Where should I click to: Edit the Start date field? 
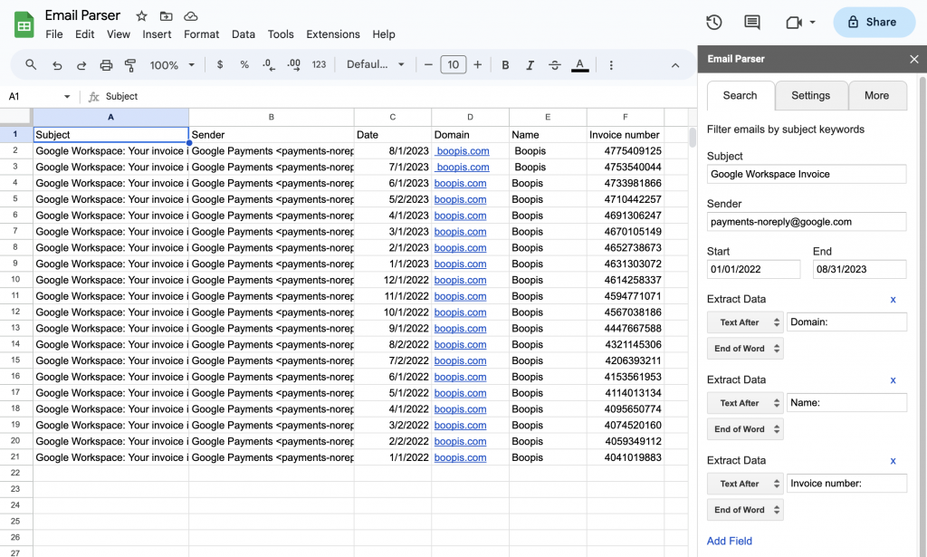(754, 269)
